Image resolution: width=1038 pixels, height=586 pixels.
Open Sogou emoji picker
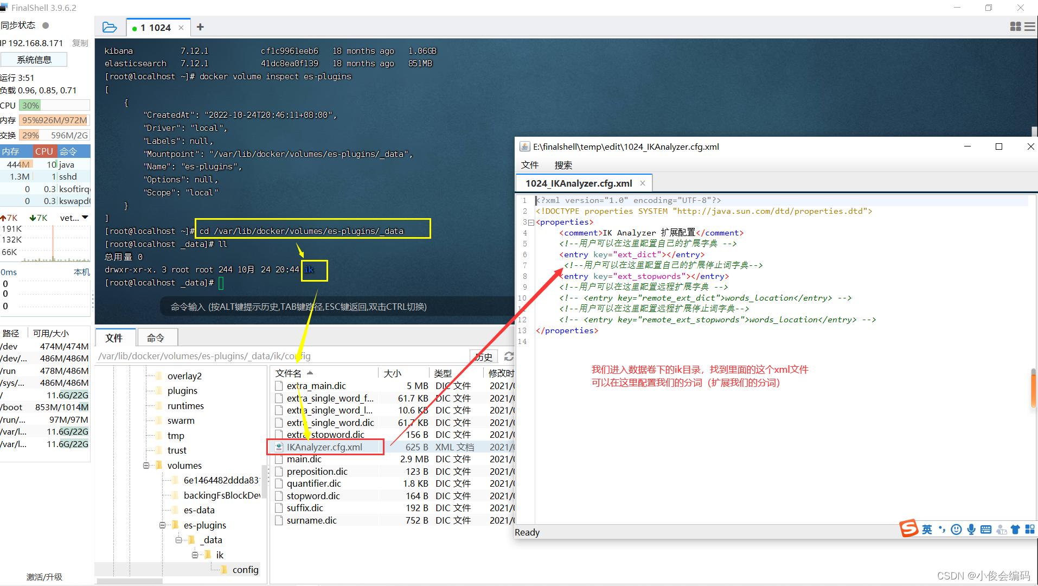click(956, 529)
